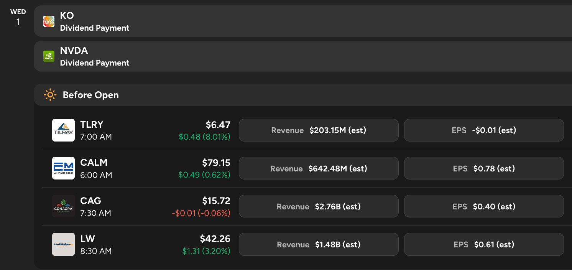The width and height of the screenshot is (572, 270).
Task: Select the CALM EPS $0.78 estimate box
Action: pyautogui.click(x=484, y=168)
